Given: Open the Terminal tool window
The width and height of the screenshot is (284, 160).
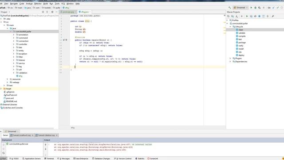Looking at the screenshot, I should click(49, 159).
